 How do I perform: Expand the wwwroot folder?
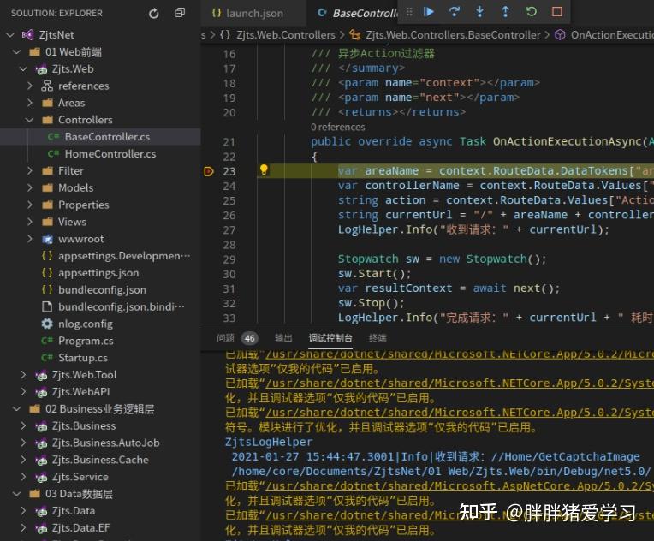tap(30, 239)
